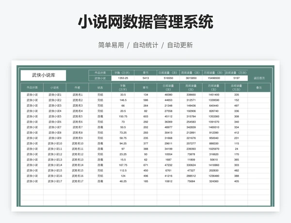Click 武侠小说 cell in summary row
The height and width of the screenshot is (223, 291).
coord(100,78)
